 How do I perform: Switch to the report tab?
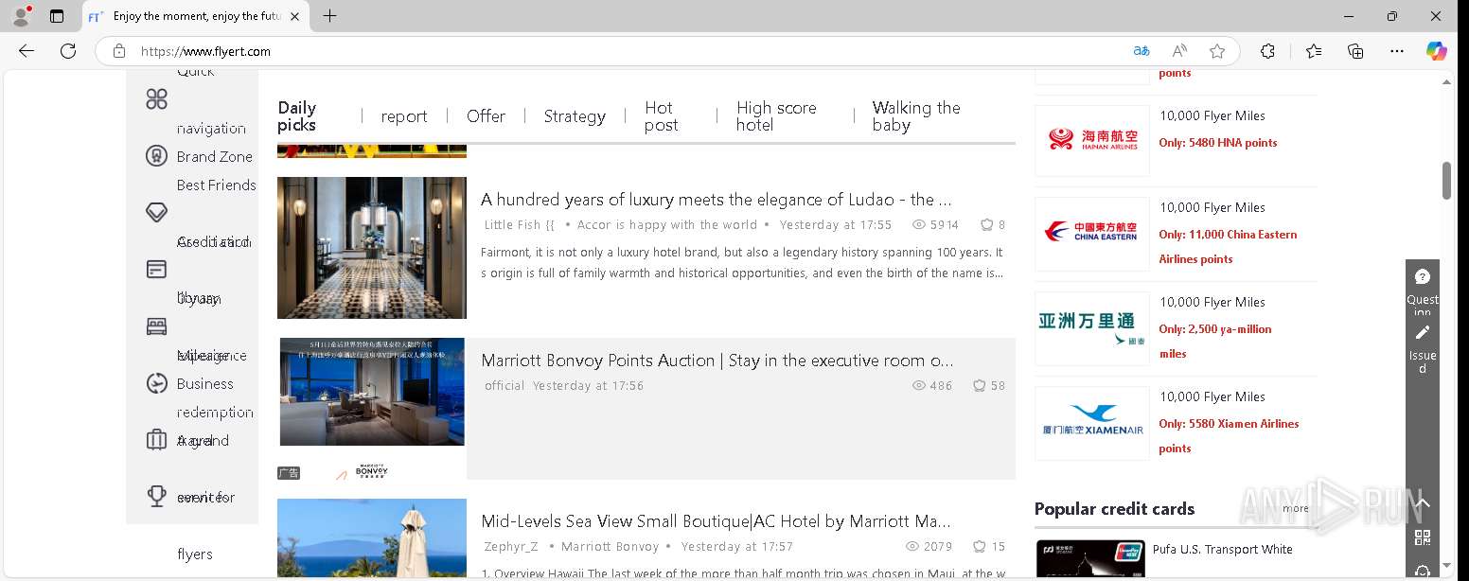[x=404, y=116]
